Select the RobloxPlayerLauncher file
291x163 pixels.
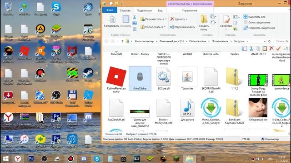click(x=116, y=80)
